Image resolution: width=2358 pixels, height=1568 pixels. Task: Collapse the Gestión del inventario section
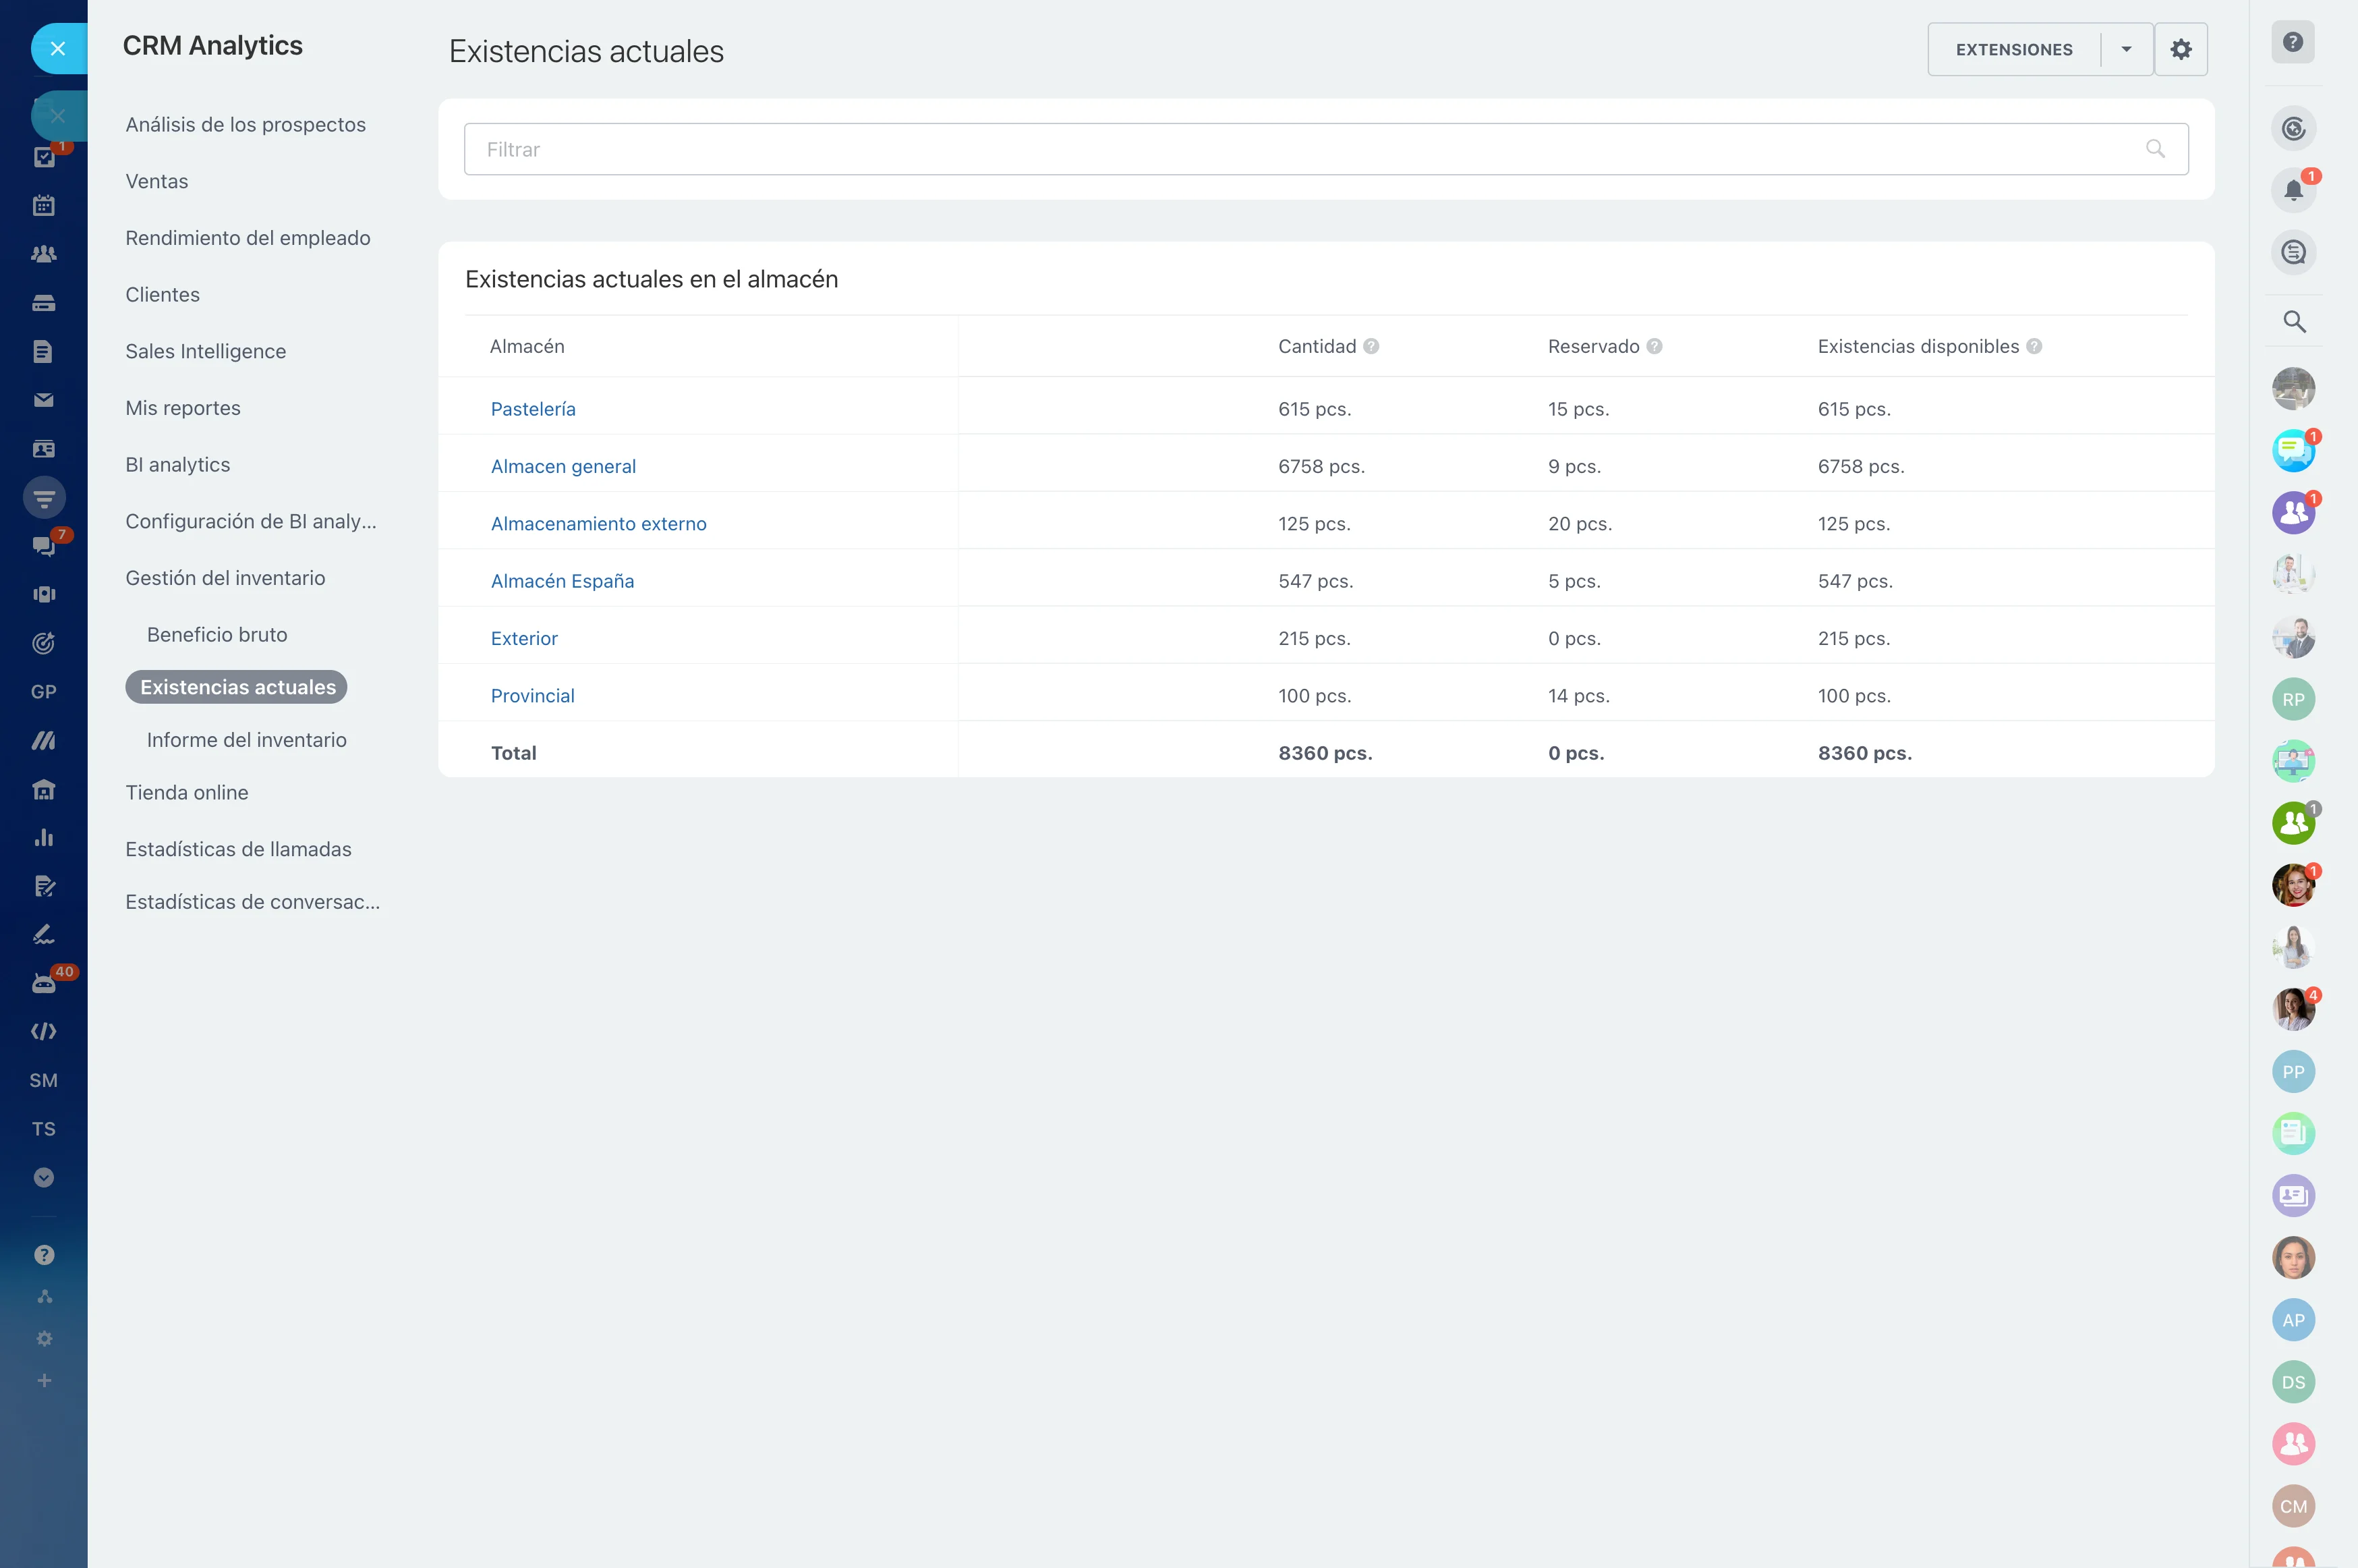coord(225,578)
